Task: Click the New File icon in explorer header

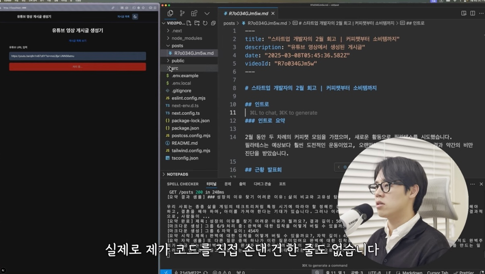Action: pyautogui.click(x=189, y=23)
